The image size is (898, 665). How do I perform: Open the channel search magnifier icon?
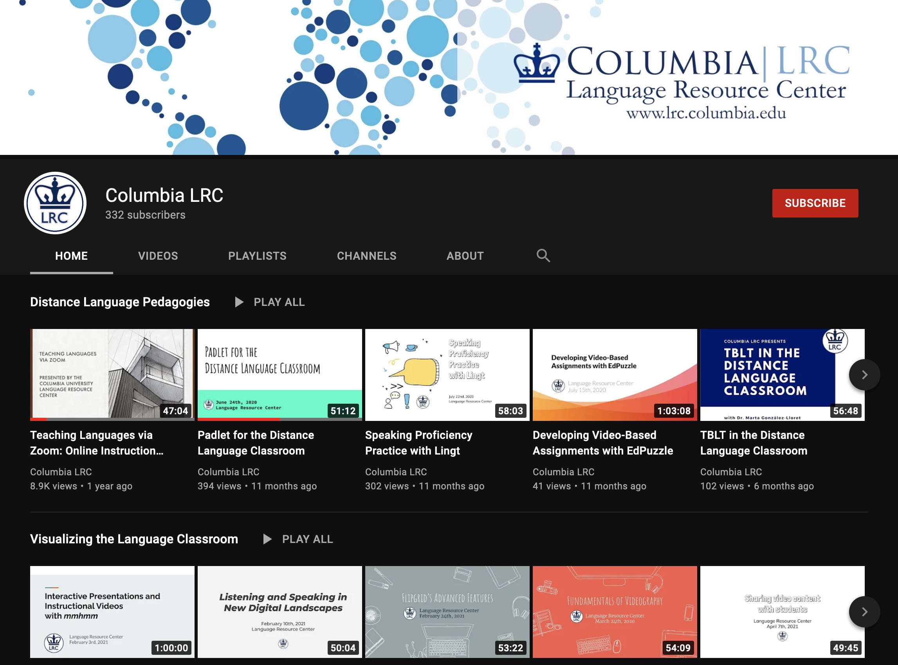[543, 255]
